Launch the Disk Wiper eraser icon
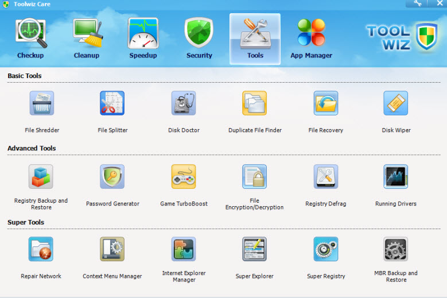The image size is (447, 298). [396, 103]
